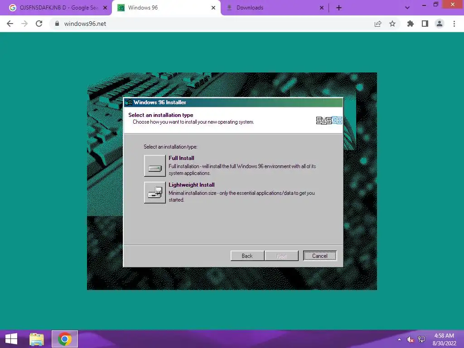464x348 pixels.
Task: Toggle the browser side panel
Action: click(x=425, y=24)
